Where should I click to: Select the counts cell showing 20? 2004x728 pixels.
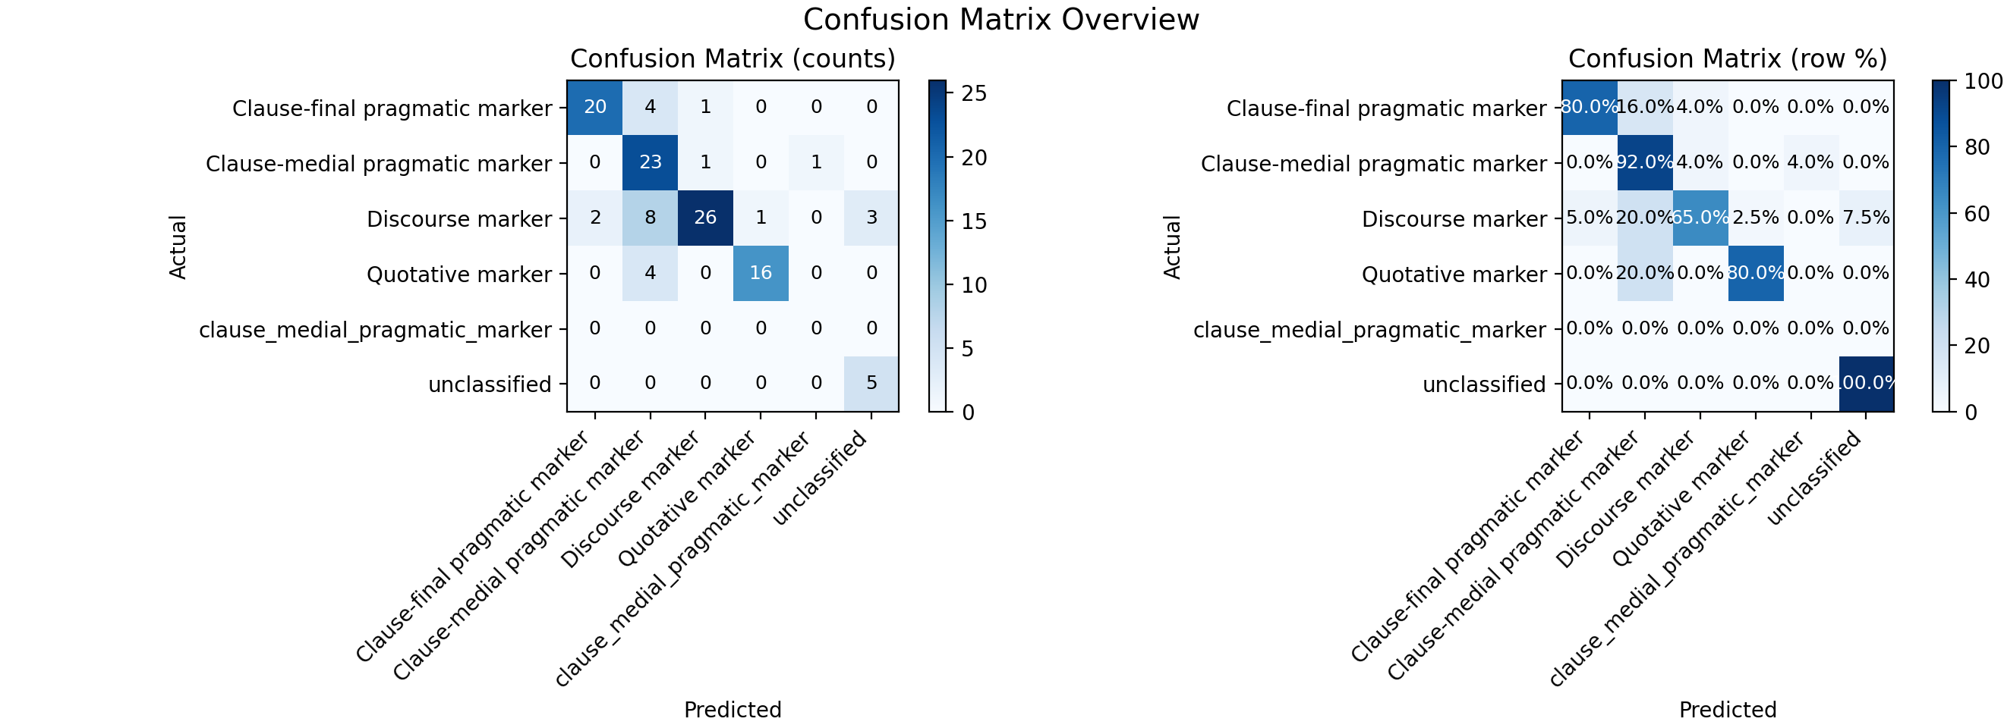(x=595, y=107)
